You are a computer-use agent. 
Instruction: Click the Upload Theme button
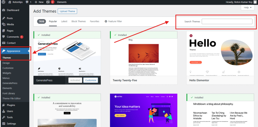click(x=68, y=11)
